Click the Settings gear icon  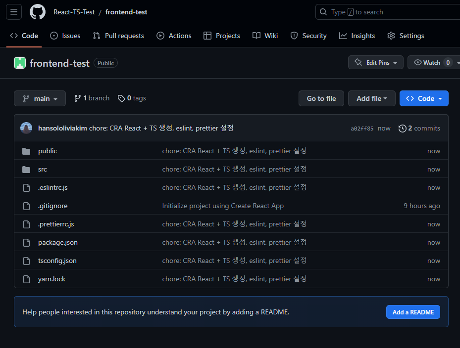(x=391, y=36)
